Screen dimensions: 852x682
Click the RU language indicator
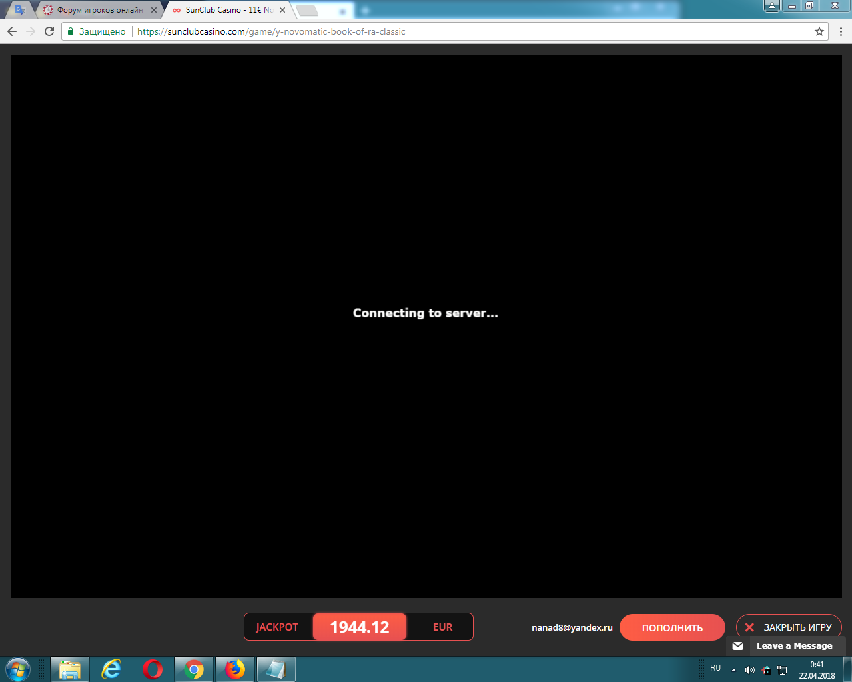tap(715, 667)
